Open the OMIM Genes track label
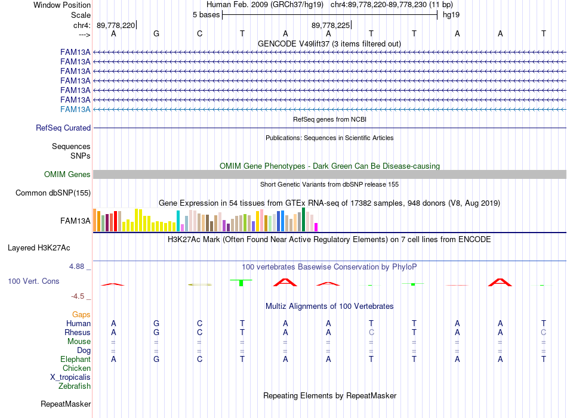Viewport: 567px width, 418px height. click(x=67, y=175)
